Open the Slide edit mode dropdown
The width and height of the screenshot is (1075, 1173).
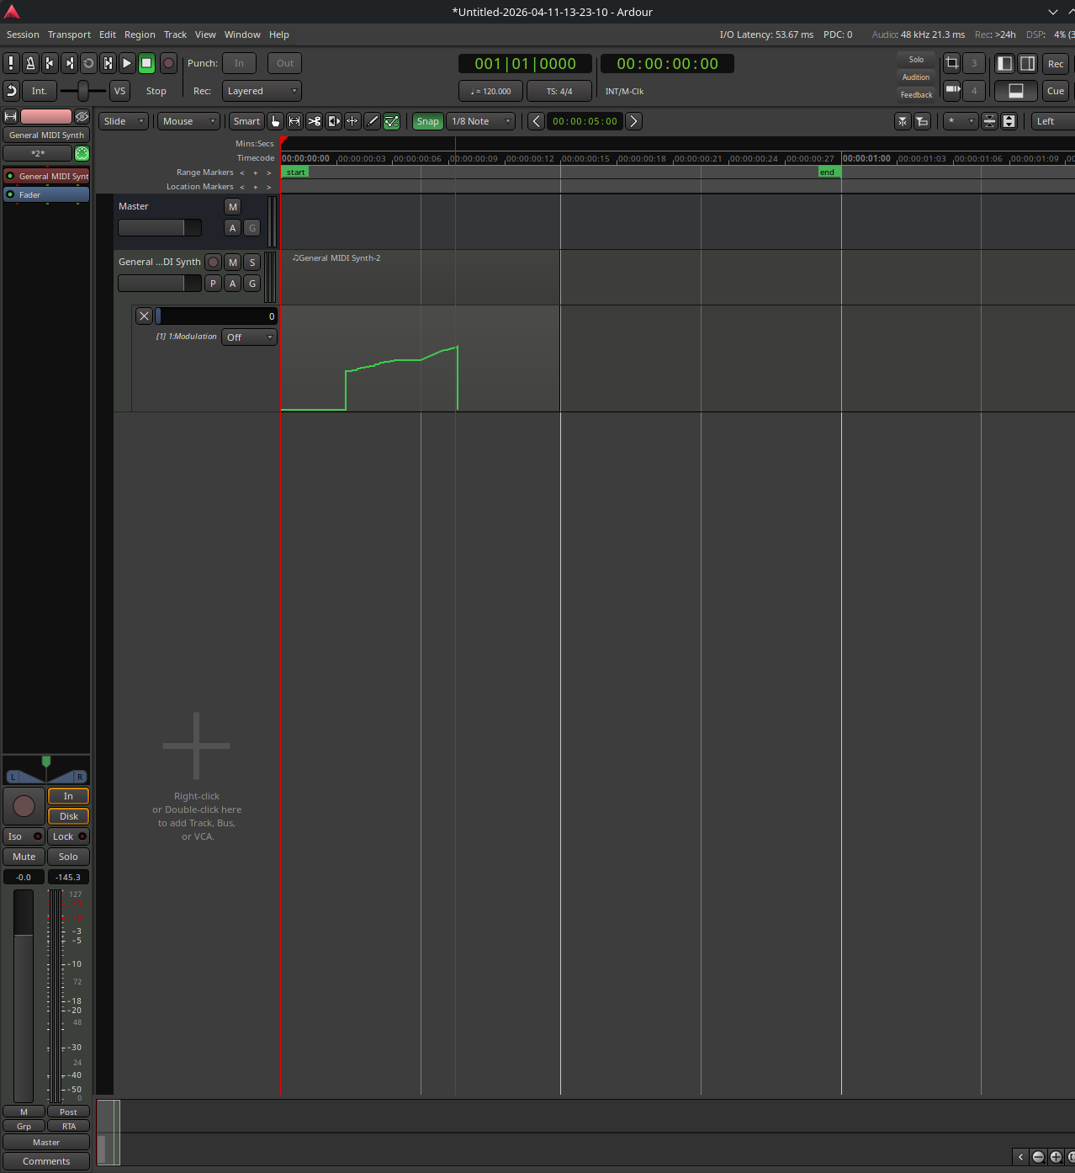pos(124,121)
